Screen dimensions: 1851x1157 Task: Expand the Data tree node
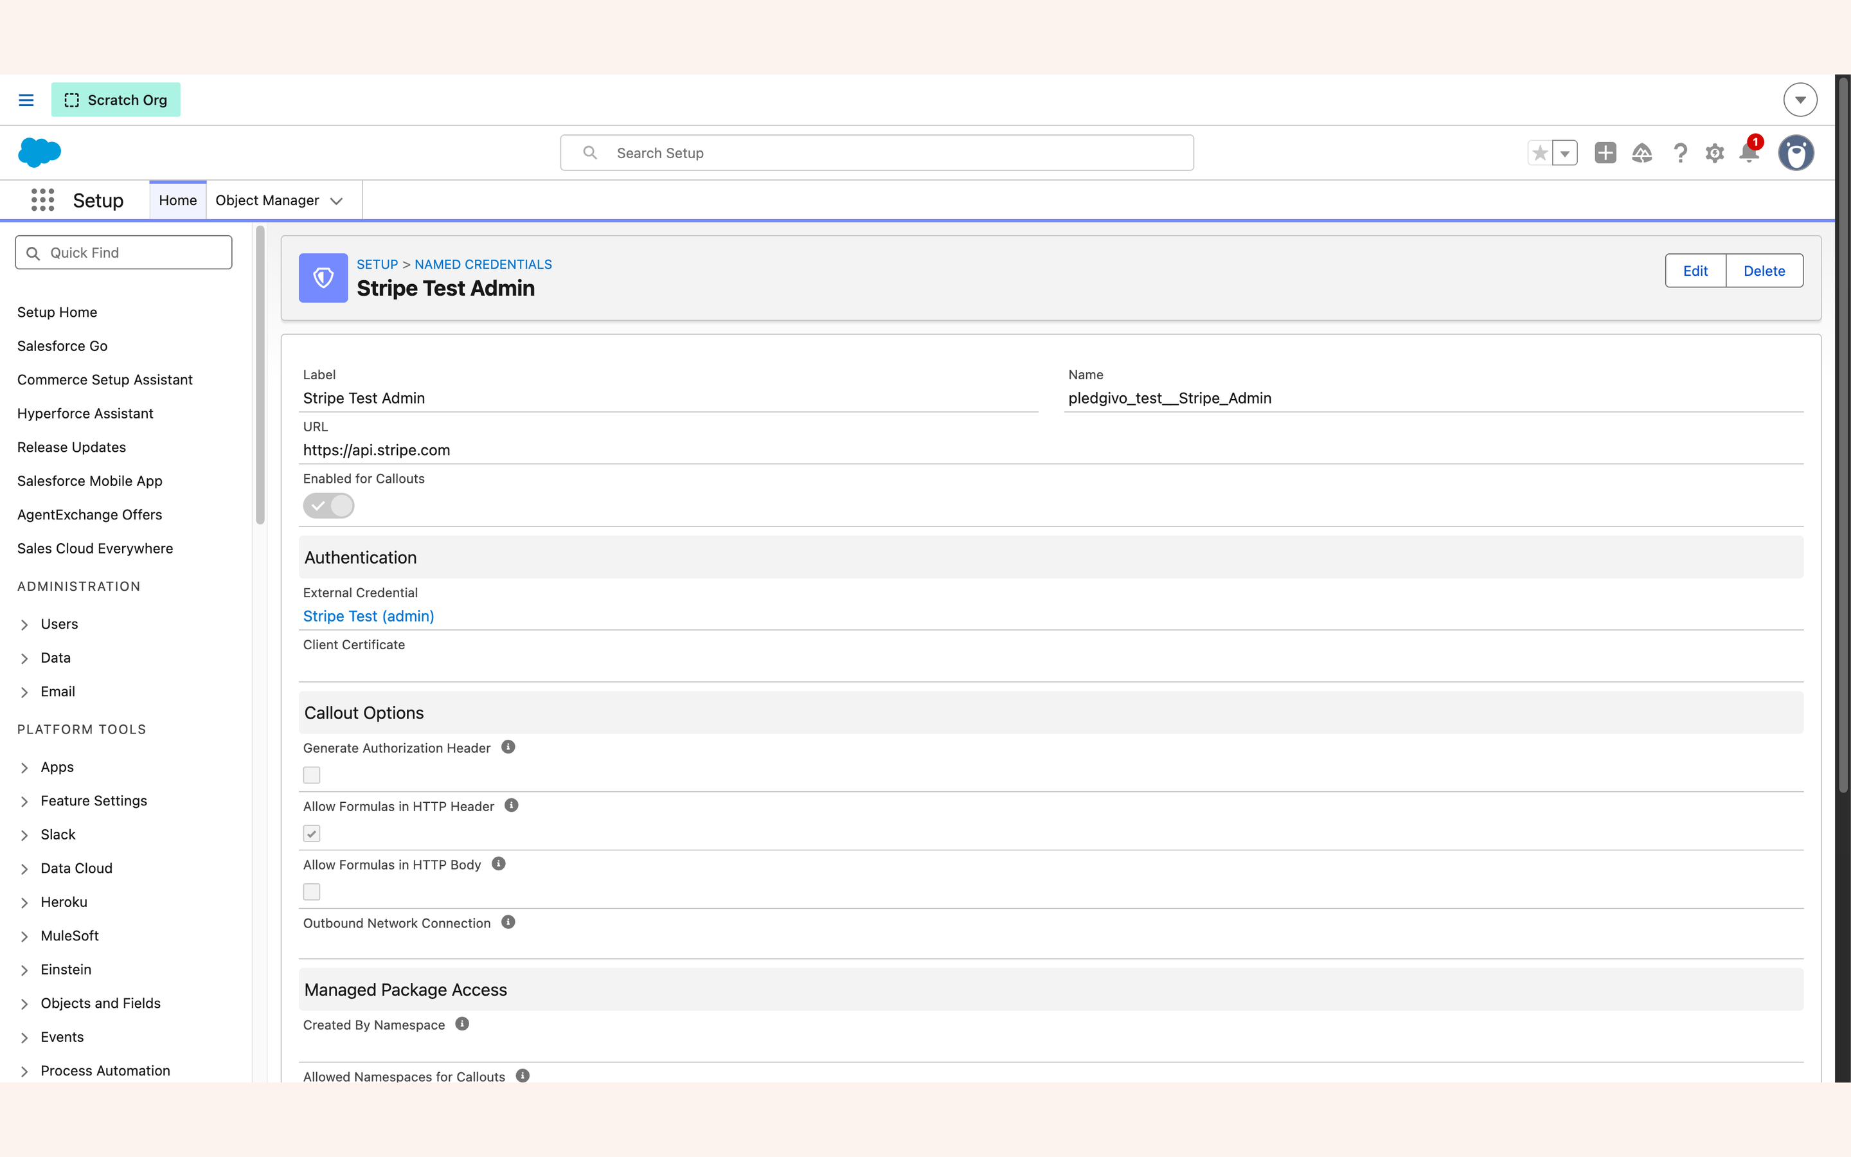coord(24,658)
